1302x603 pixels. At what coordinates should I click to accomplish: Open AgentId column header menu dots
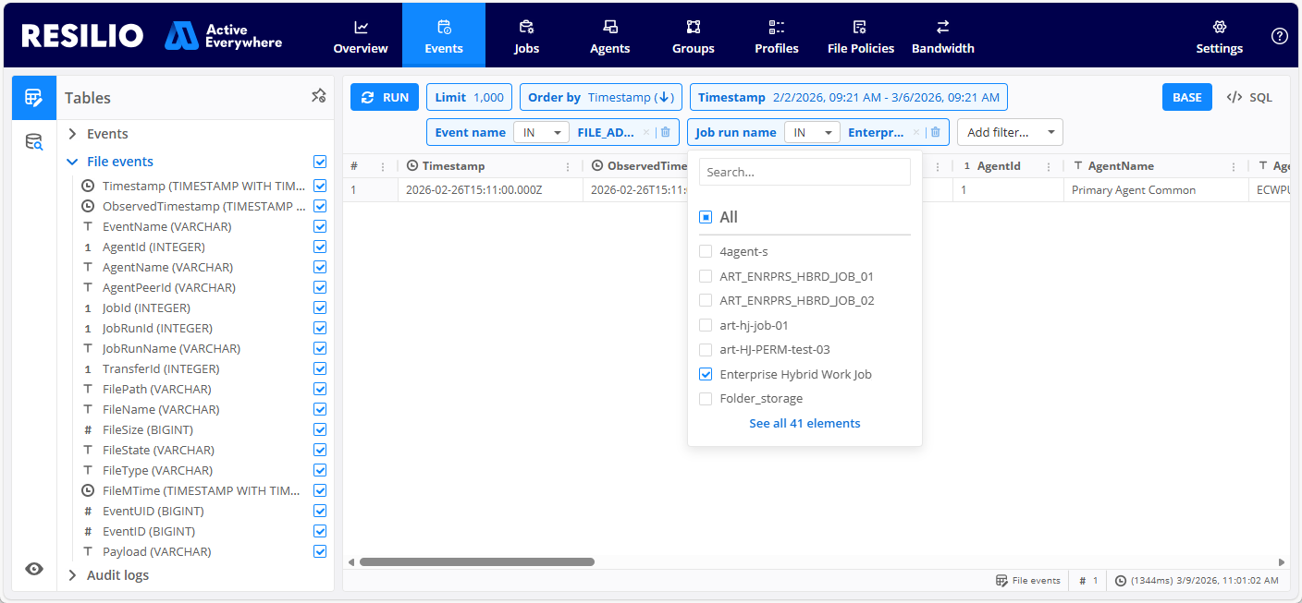tap(1049, 166)
